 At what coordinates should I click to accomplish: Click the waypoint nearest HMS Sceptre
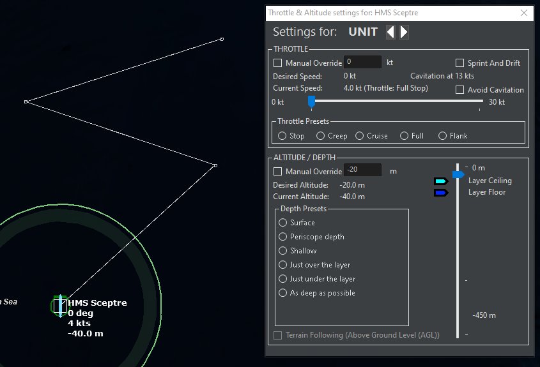click(x=215, y=166)
